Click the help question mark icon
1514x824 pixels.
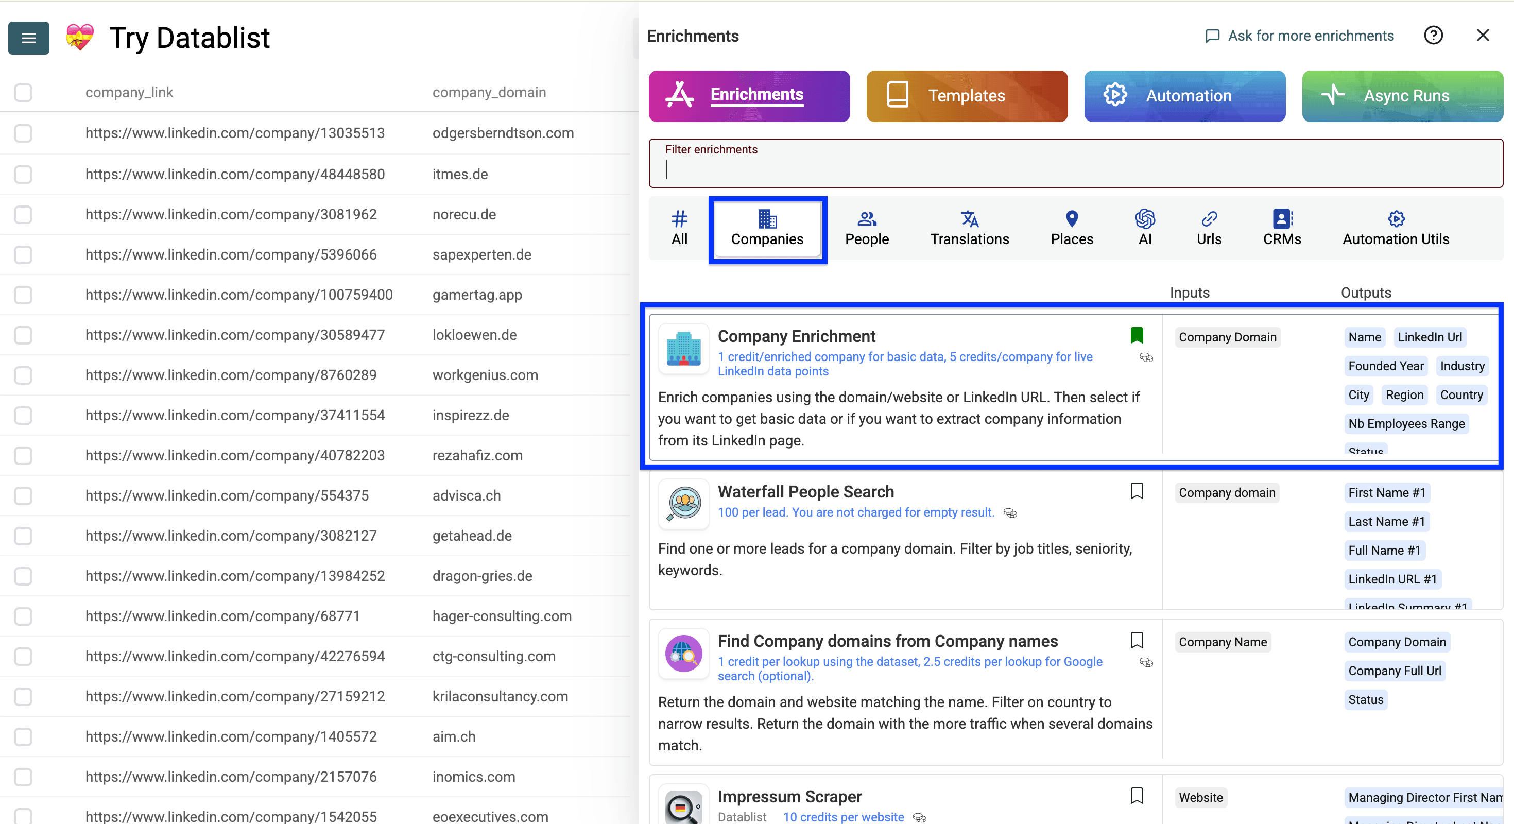[1433, 36]
